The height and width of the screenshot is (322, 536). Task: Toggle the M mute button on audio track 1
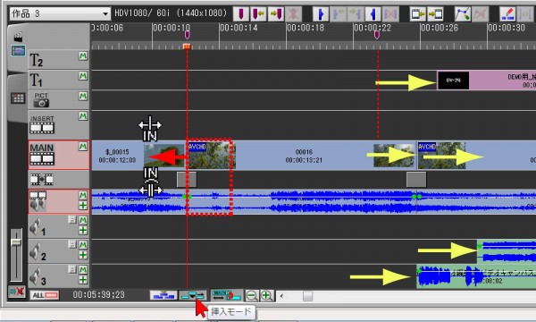(83, 220)
